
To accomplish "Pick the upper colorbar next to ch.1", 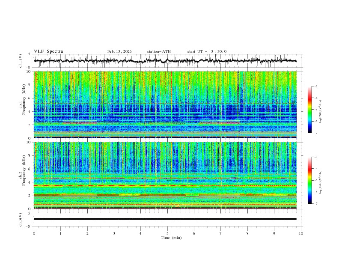I will point(309,109).
